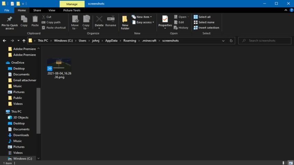This screenshot has height=165, width=294.
Task: Switch to large thumbnails view in status bar
Action: 290,163
